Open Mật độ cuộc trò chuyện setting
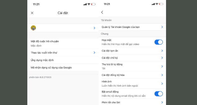Screen dimensions: 197x105 coord(63,43)
